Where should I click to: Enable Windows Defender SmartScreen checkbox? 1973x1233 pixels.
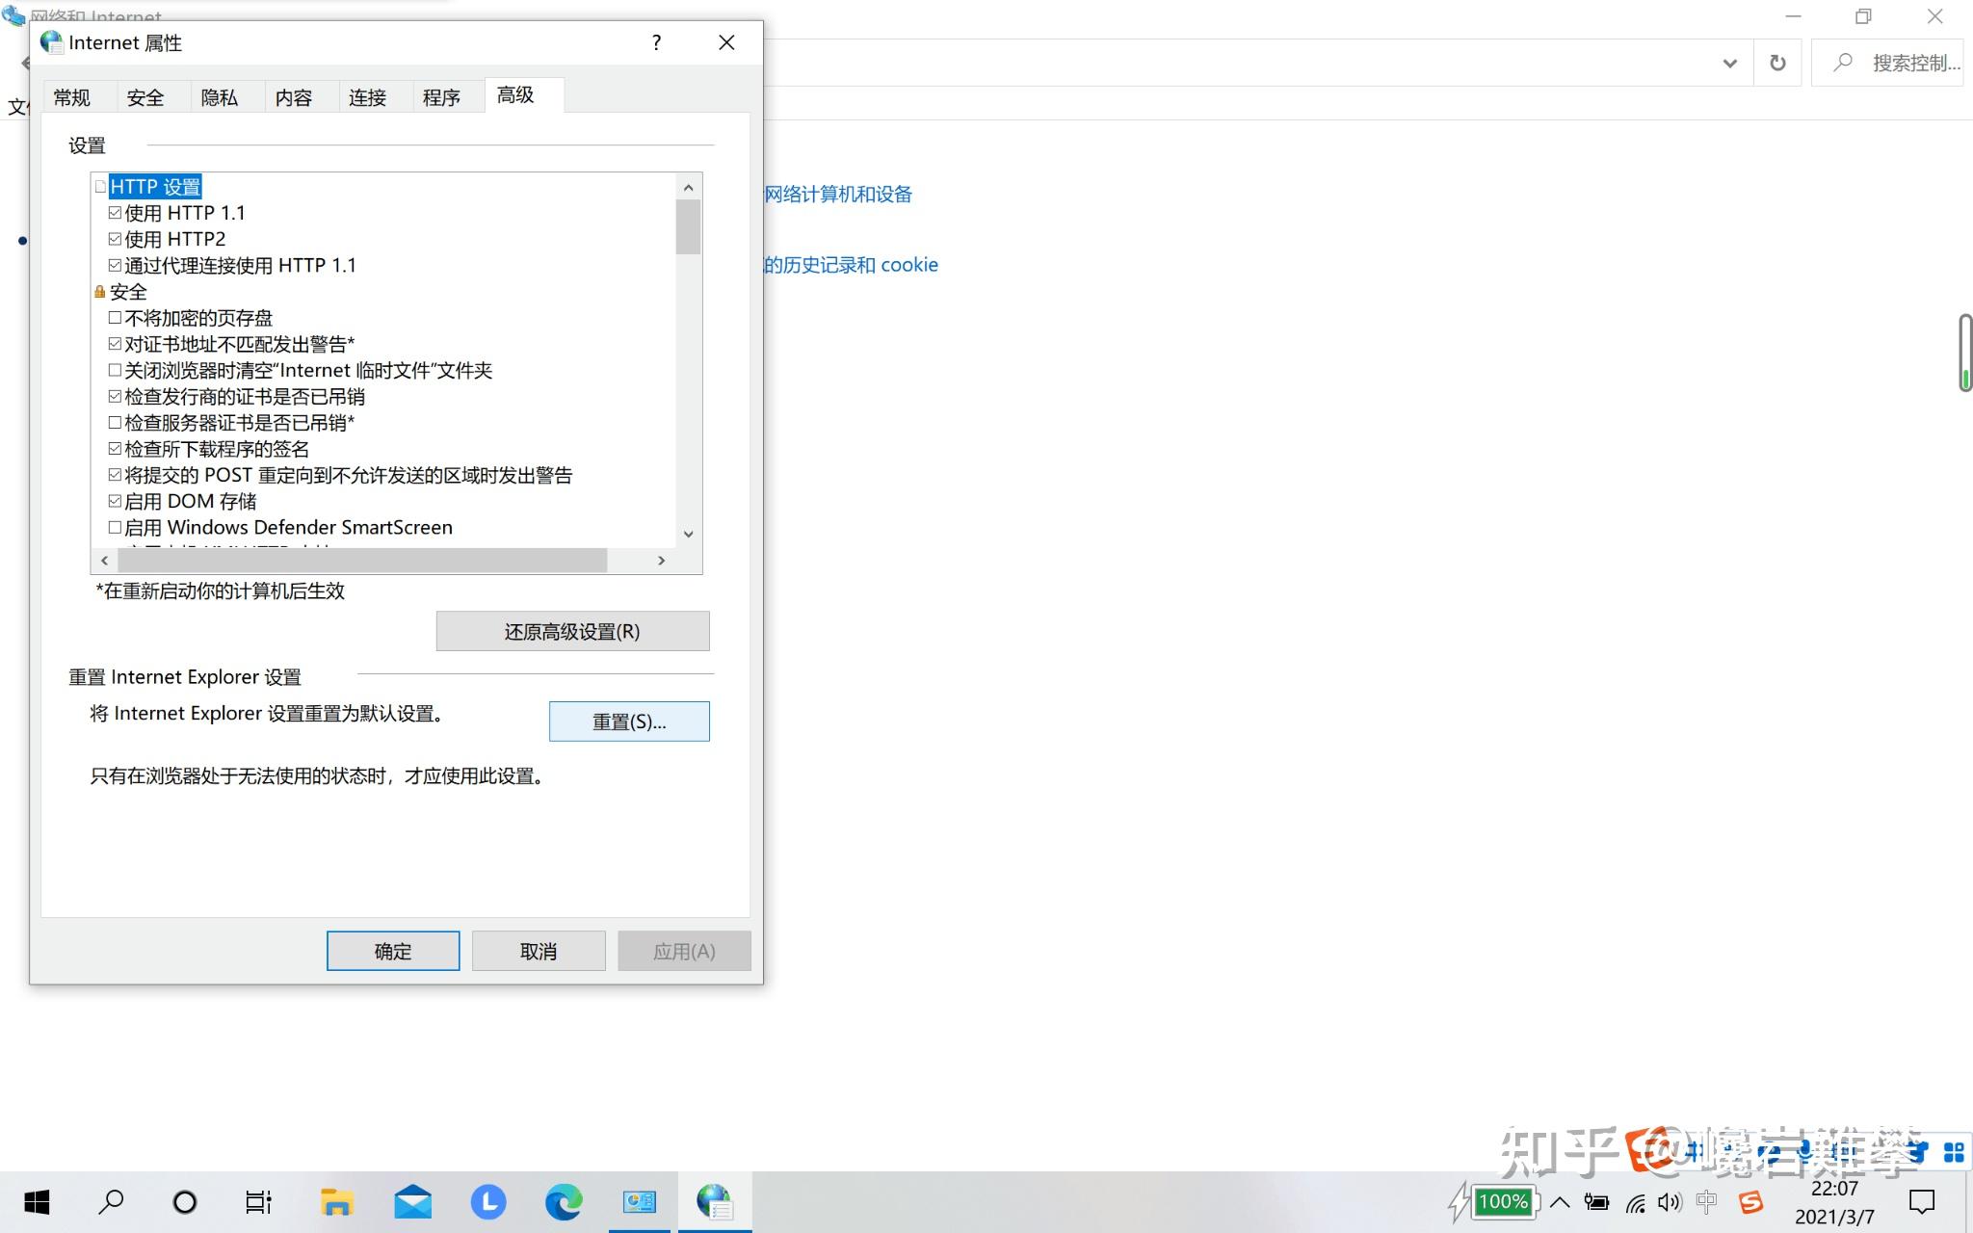(x=115, y=527)
